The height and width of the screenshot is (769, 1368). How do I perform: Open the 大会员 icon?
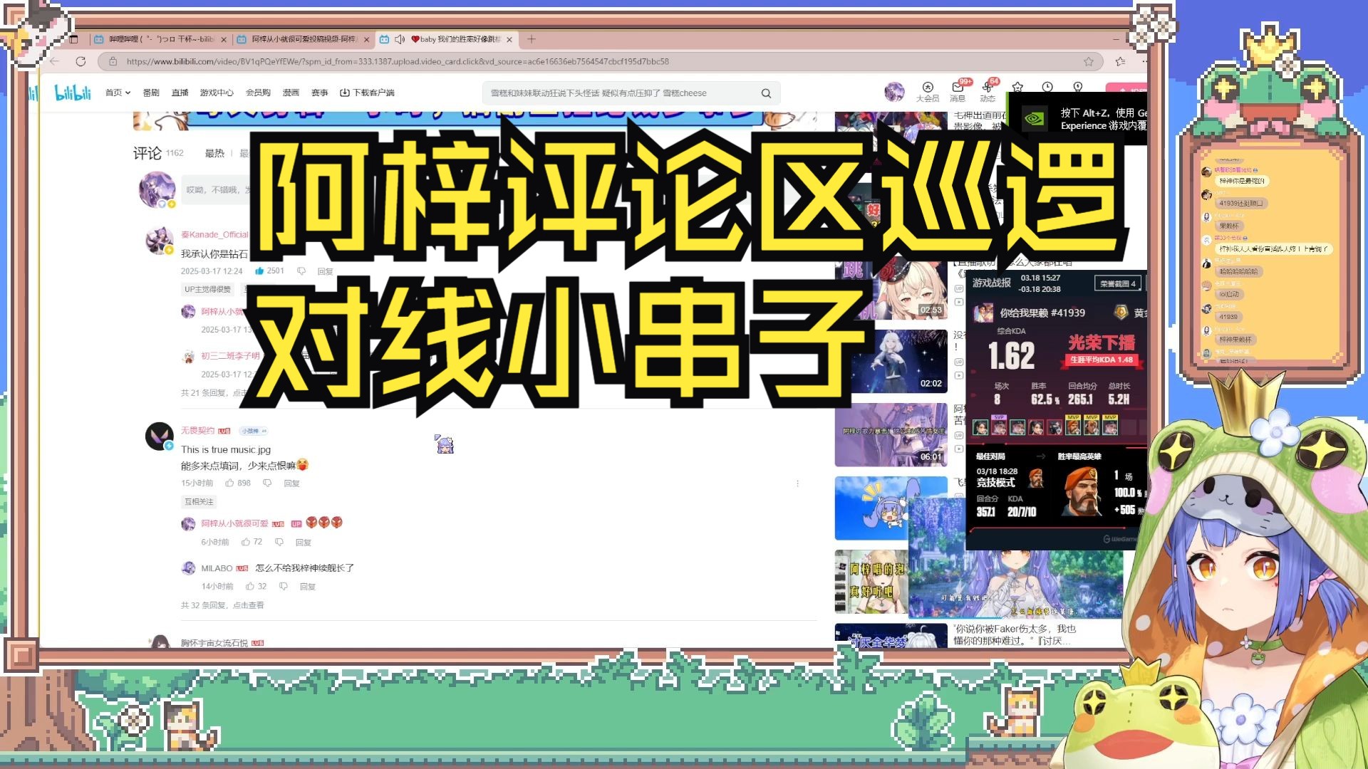[x=927, y=92]
